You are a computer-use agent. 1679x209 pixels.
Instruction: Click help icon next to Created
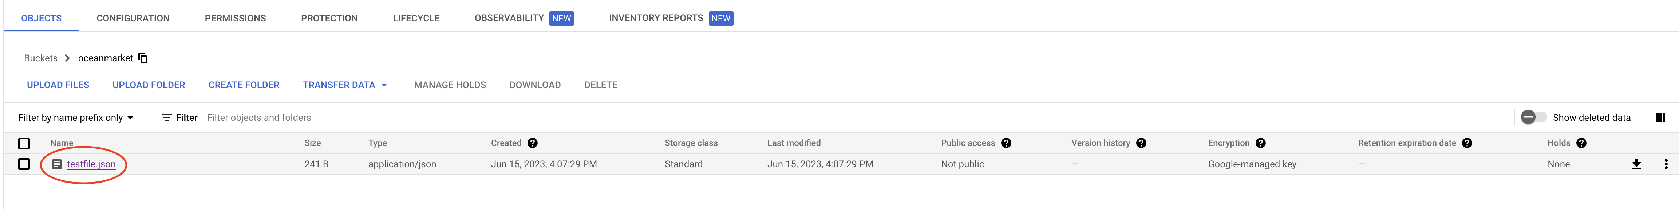[x=533, y=143]
